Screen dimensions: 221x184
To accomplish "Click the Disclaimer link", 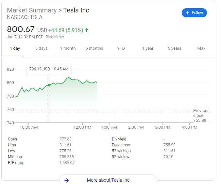I will click(x=55, y=37).
